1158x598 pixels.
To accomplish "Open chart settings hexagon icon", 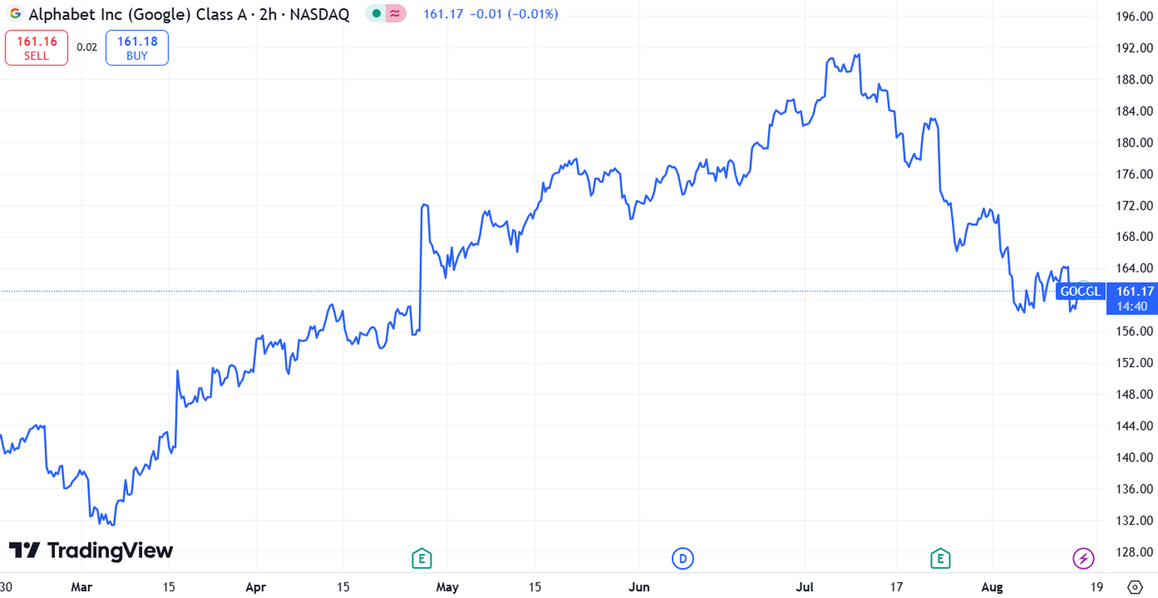I will [x=1134, y=586].
